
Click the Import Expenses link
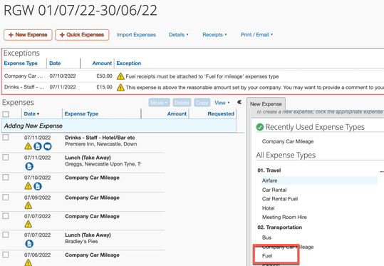(136, 35)
